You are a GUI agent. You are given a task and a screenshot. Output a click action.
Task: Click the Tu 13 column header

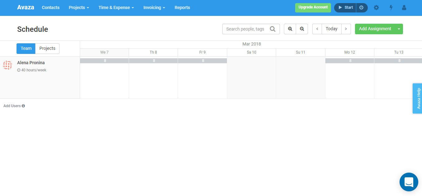click(x=398, y=52)
